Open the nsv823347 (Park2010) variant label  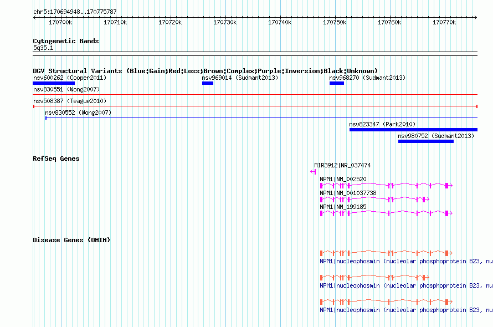point(382,124)
